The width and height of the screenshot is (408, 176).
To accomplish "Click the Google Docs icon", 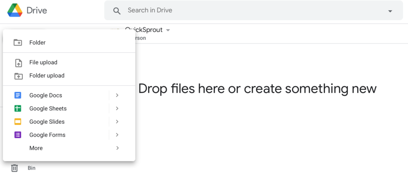I will pos(18,95).
